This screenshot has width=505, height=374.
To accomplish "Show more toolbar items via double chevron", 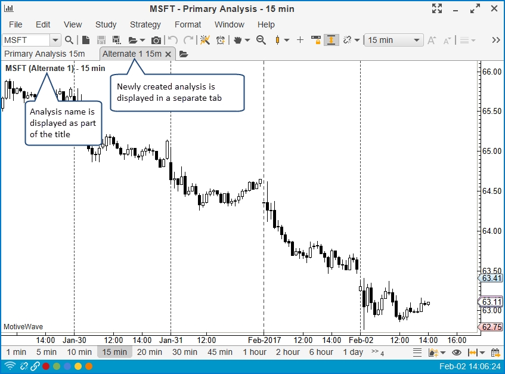I will pos(496,40).
